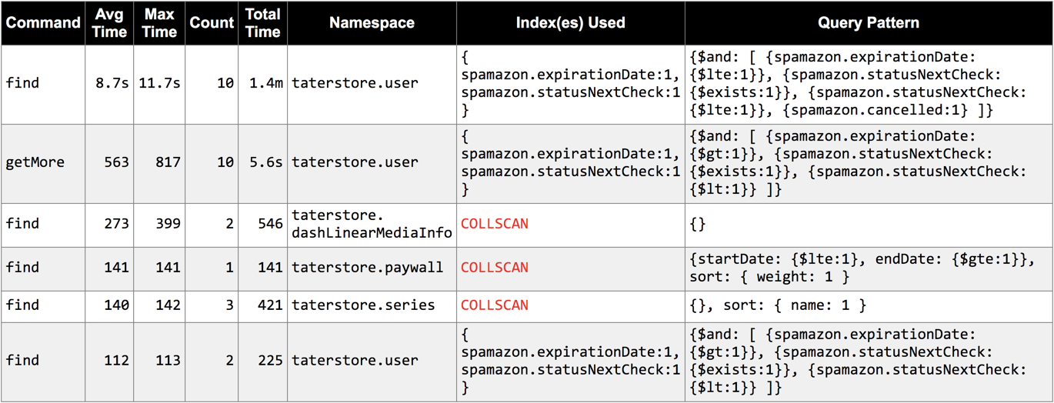Click the Max Time column header
The width and height of the screenshot is (1054, 403).
159,23
